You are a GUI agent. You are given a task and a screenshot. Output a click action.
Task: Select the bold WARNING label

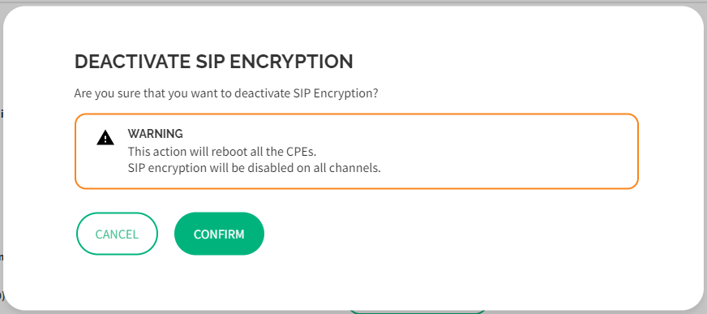pos(155,134)
